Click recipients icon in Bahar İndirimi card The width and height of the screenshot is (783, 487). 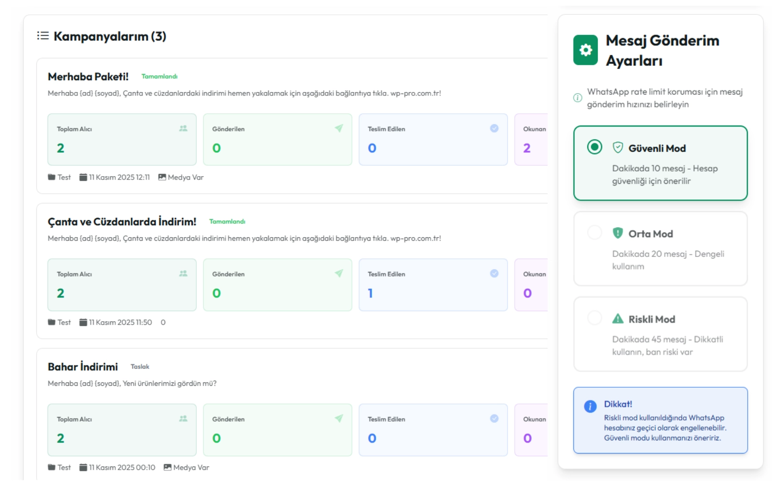pyautogui.click(x=183, y=419)
